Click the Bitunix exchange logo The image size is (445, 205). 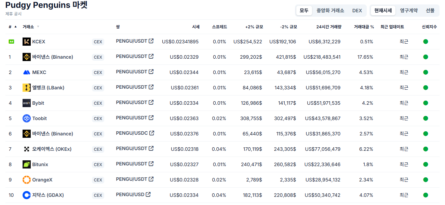(x=27, y=164)
